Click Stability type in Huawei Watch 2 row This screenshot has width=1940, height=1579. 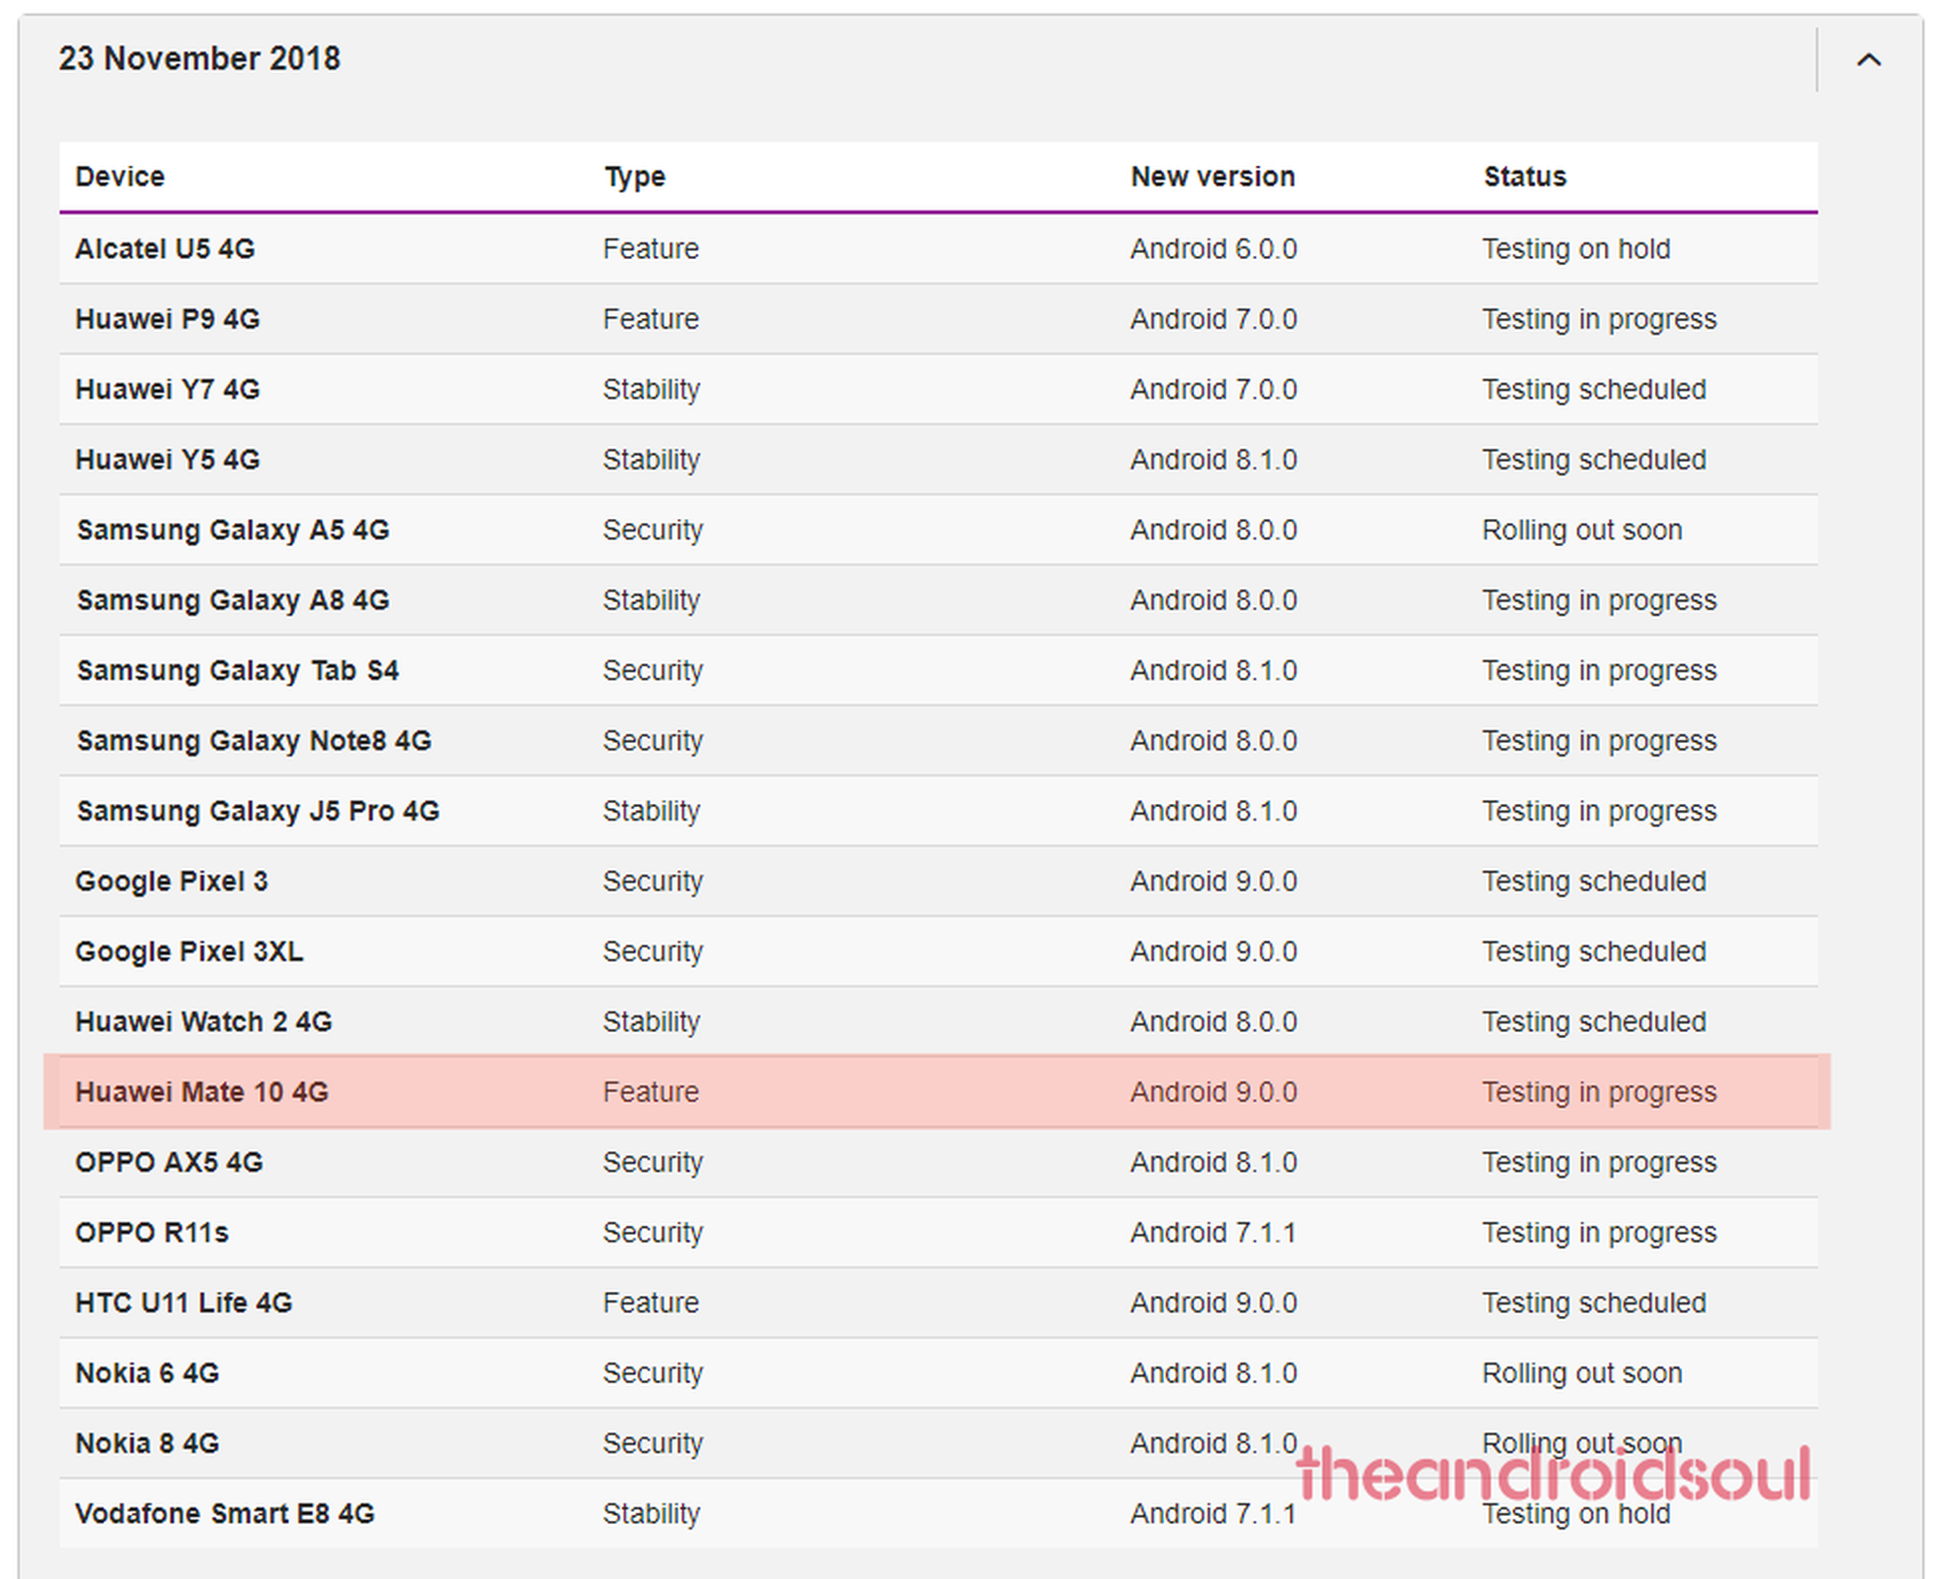[x=651, y=1022]
